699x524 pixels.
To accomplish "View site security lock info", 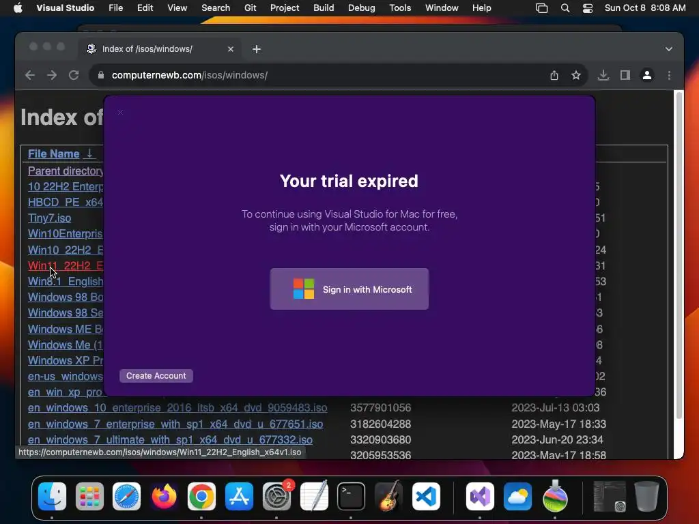I will pyautogui.click(x=101, y=75).
